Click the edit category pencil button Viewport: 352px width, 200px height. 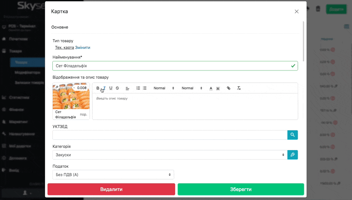(292, 155)
